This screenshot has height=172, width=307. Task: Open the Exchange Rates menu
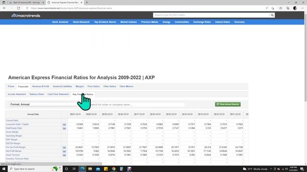pos(202,22)
